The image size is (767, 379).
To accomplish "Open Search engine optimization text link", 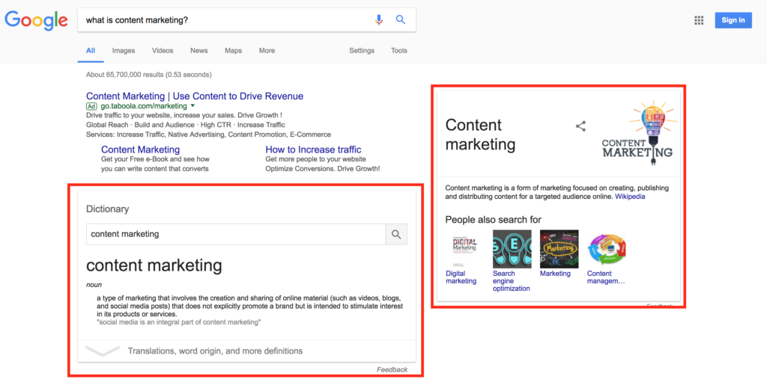I will (x=511, y=281).
